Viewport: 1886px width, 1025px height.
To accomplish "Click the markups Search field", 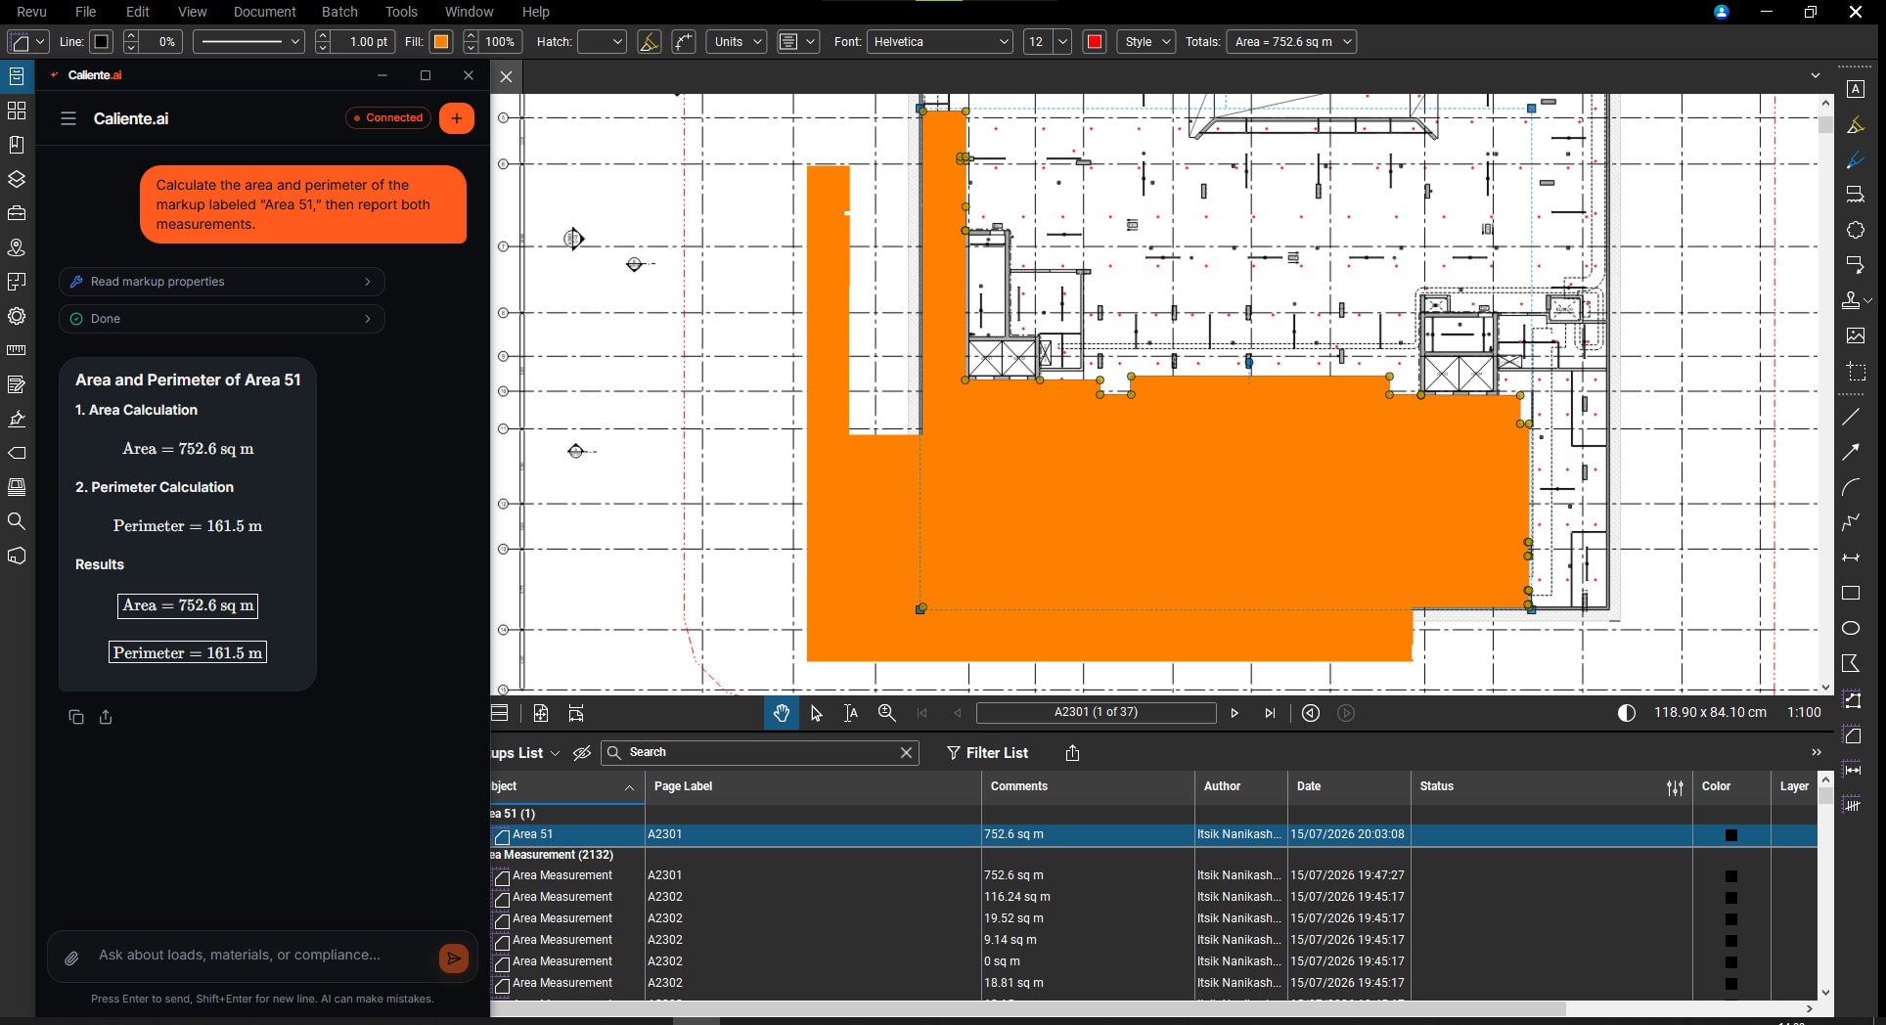I will tap(760, 753).
